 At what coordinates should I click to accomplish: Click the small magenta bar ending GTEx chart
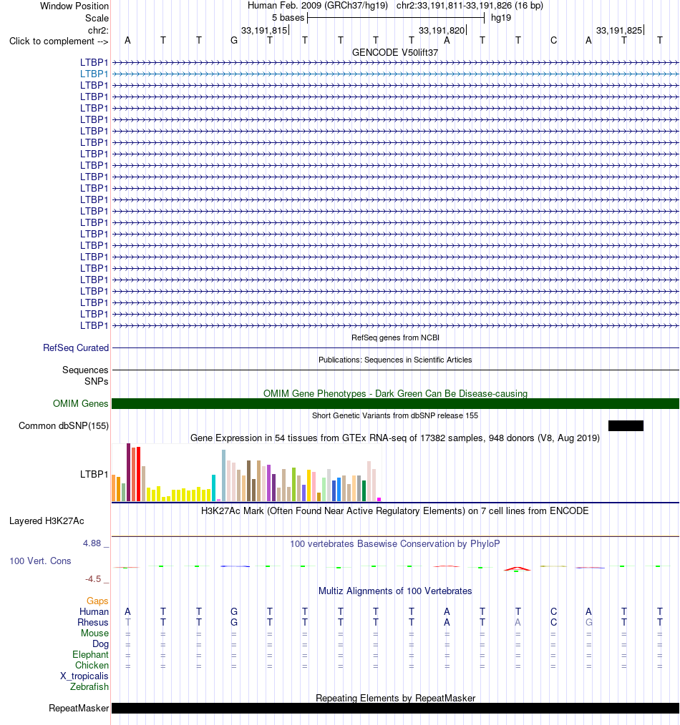click(379, 499)
